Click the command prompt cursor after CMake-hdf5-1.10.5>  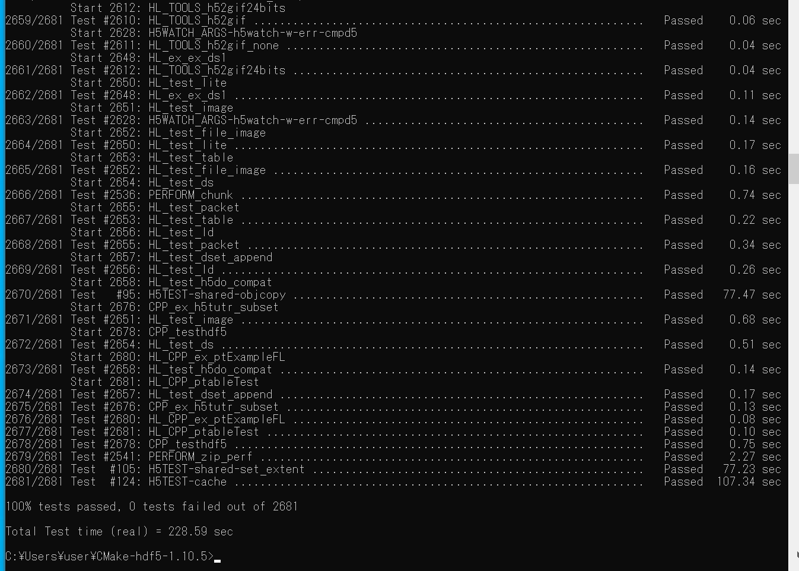point(218,560)
